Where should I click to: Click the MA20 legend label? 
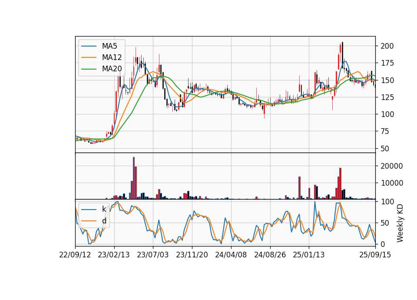click(x=112, y=69)
